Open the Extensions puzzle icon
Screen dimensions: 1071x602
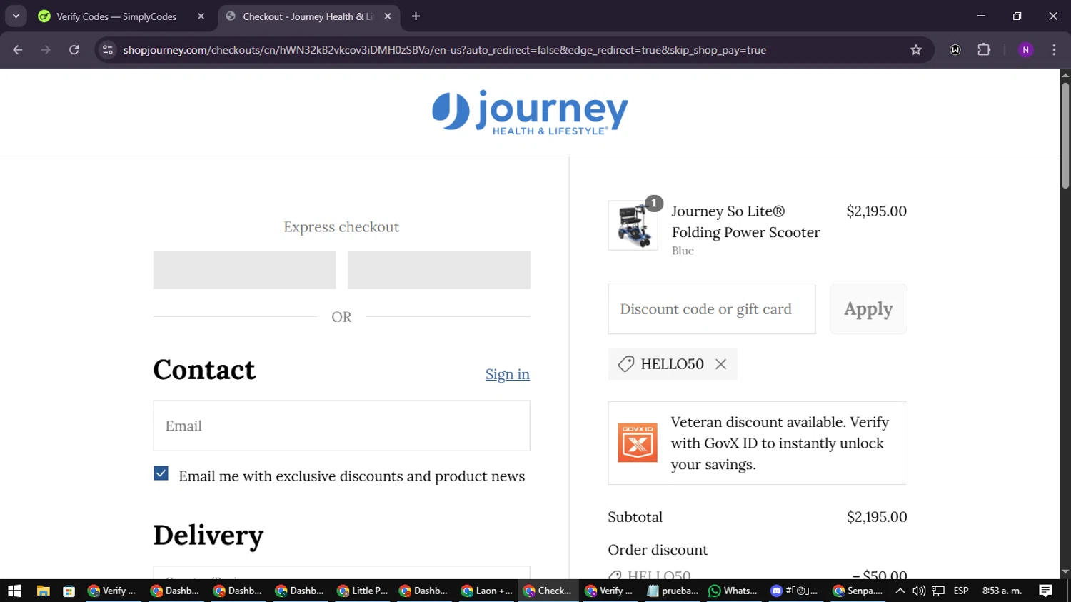984,50
